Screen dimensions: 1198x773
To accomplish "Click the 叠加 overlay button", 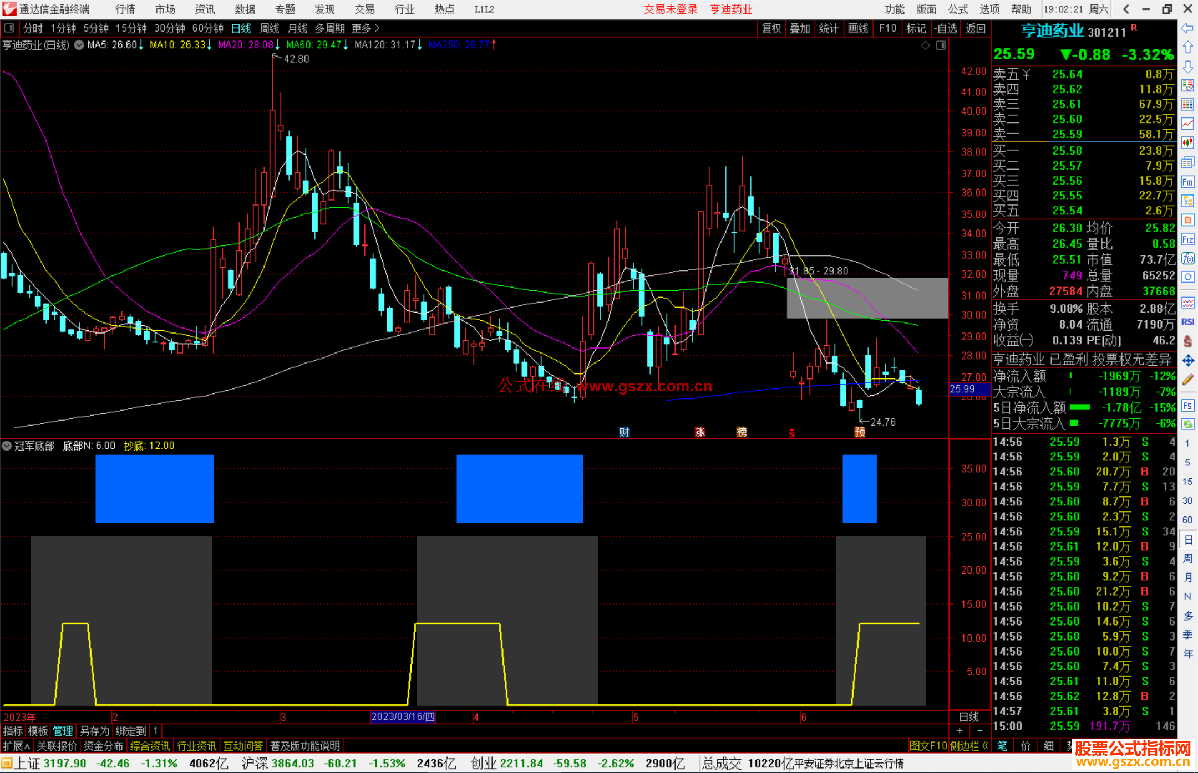I will pyautogui.click(x=800, y=28).
